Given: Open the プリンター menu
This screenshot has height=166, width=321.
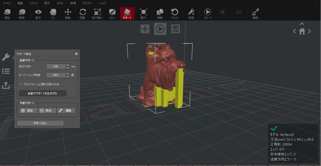Looking at the screenshot, I should pyautogui.click(x=88, y=3).
